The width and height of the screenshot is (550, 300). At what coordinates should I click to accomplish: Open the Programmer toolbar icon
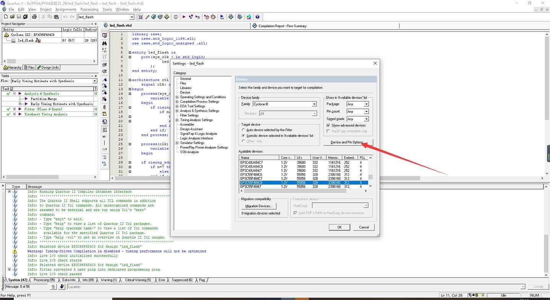[239, 17]
